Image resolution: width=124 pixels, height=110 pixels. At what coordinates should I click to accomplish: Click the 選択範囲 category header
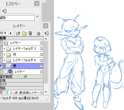click(21, 76)
